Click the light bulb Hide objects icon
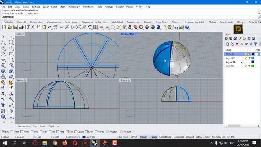Screen dimensions: 261x147 click(124, 27)
